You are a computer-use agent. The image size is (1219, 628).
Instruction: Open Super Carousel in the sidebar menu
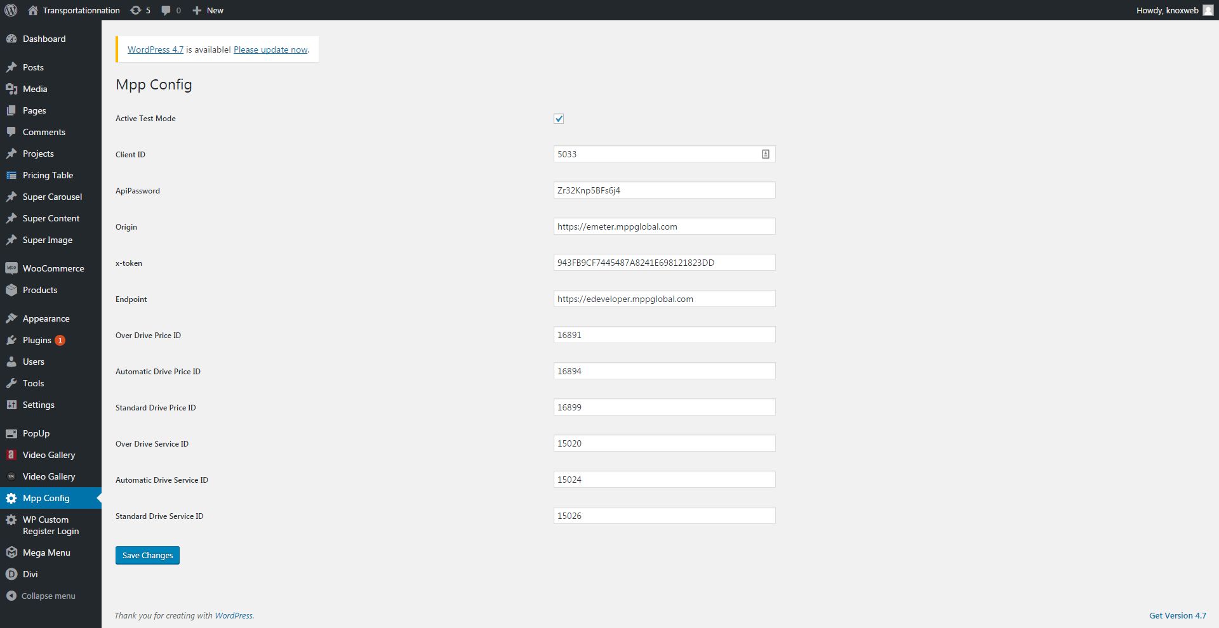pyautogui.click(x=51, y=197)
